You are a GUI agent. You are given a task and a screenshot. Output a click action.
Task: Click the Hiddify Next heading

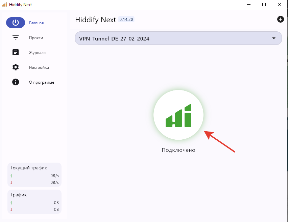tap(96, 20)
